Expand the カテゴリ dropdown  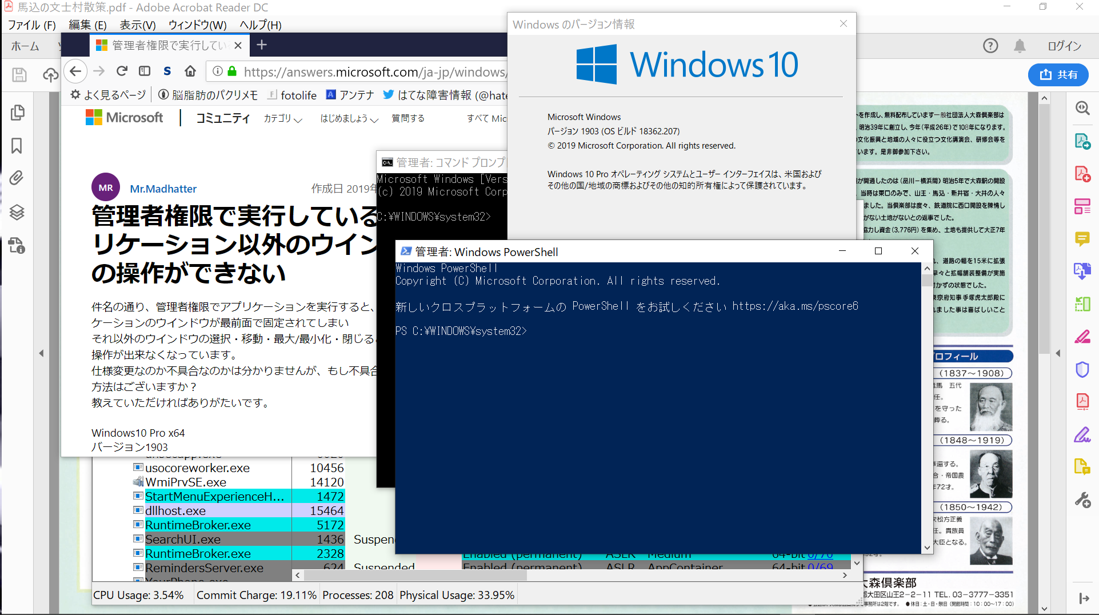point(282,118)
